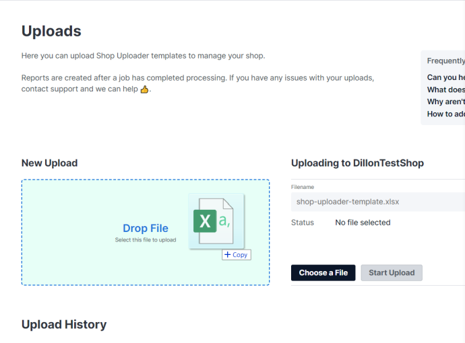
Task: Click the Start Upload button
Action: tap(392, 272)
